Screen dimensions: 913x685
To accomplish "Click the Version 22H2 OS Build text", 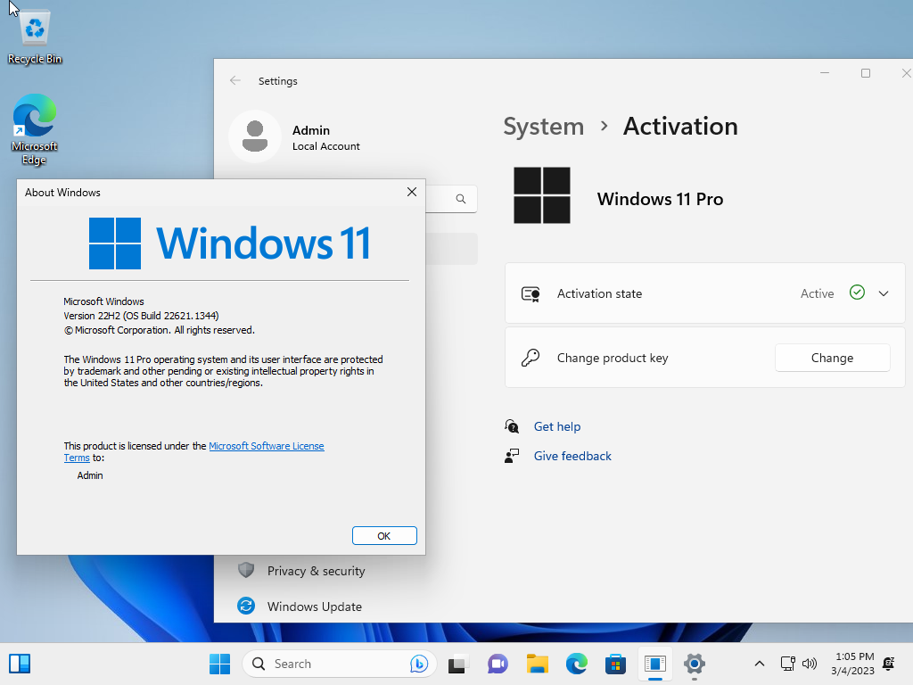I will (x=141, y=316).
